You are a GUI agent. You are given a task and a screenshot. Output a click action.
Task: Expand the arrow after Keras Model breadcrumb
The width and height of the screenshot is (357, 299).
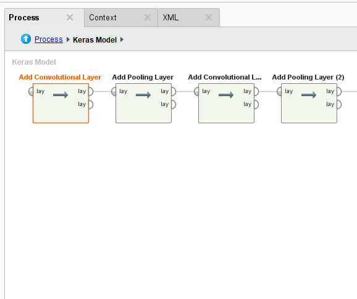point(122,39)
